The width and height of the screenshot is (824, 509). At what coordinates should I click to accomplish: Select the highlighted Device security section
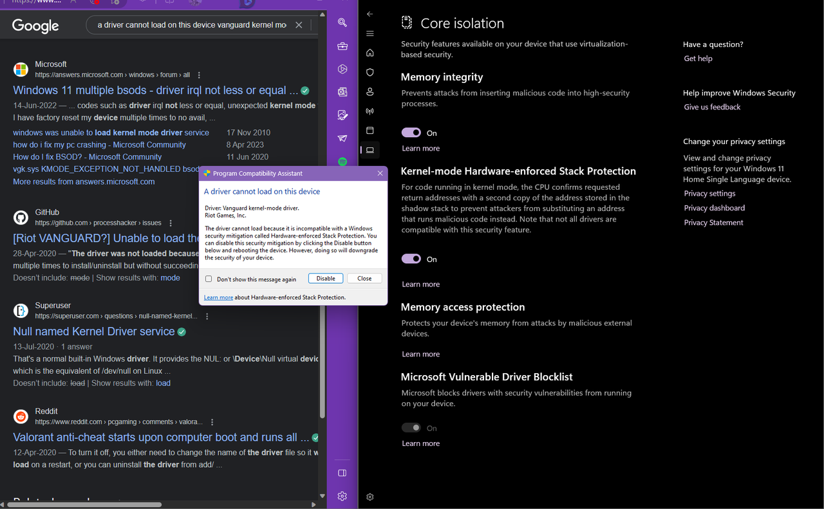point(370,149)
